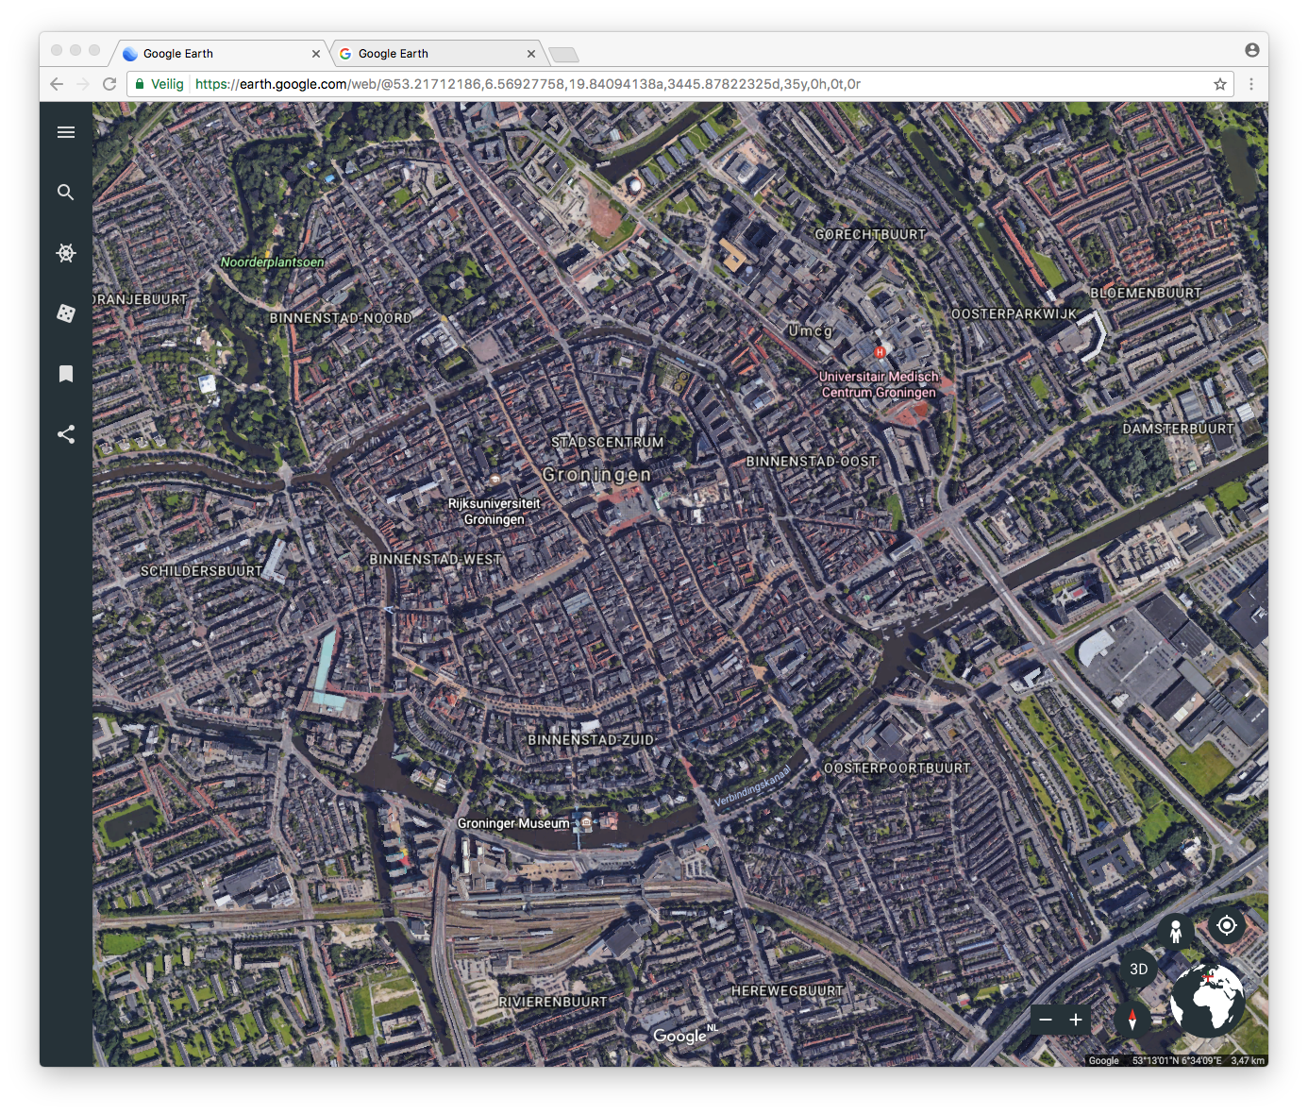Screen dimensions: 1308x1114
Task: Activate the Street View pegman button
Action: (x=1176, y=932)
